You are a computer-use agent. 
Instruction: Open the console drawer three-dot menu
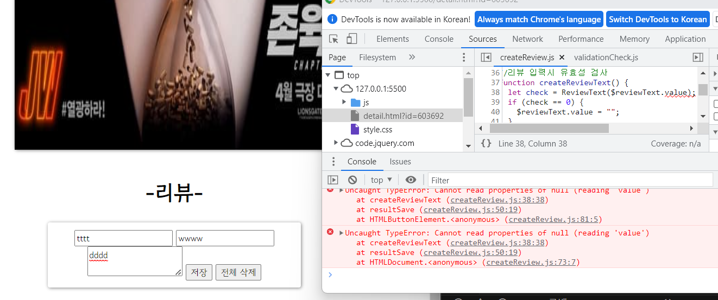(333, 162)
